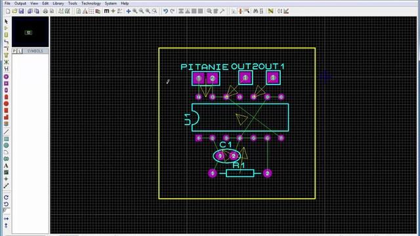Select the Via placement tool
The image size is (420, 236).
pyautogui.click(x=6, y=49)
